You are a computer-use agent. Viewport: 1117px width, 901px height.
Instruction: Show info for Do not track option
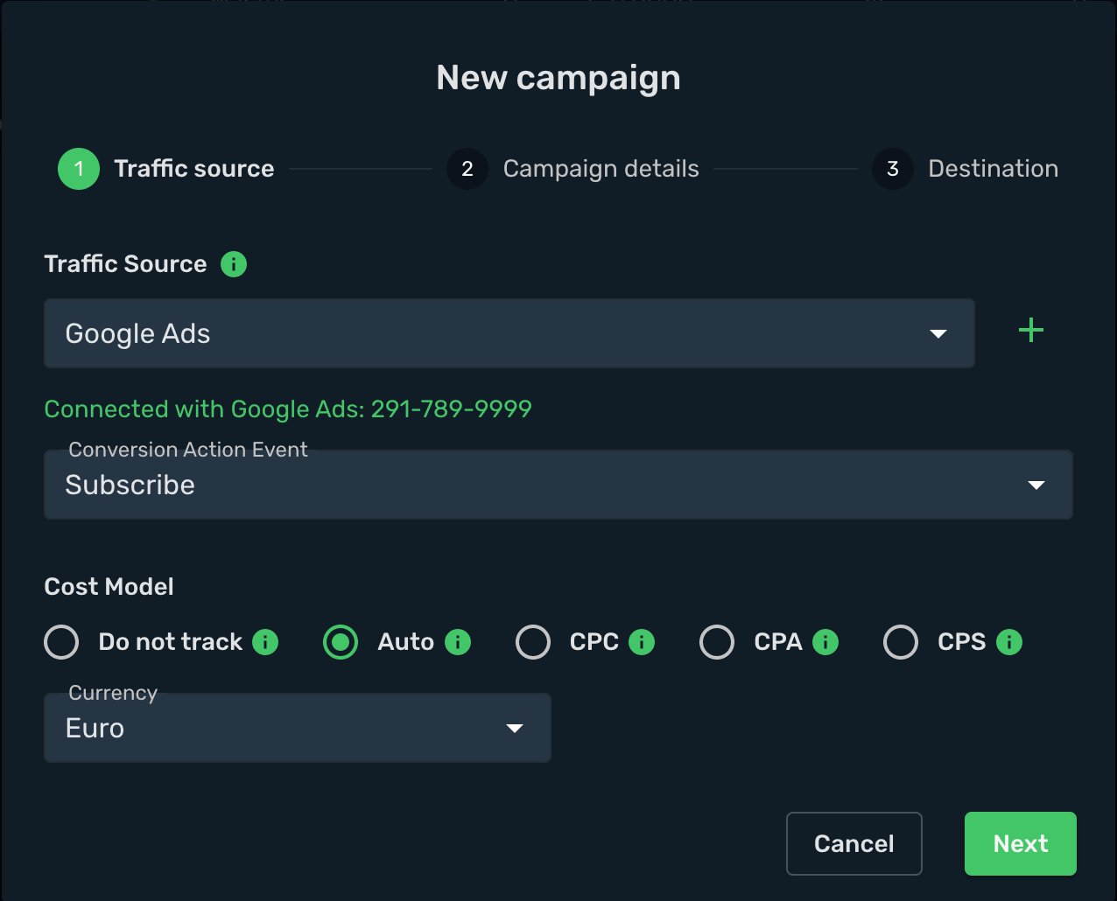tap(265, 642)
